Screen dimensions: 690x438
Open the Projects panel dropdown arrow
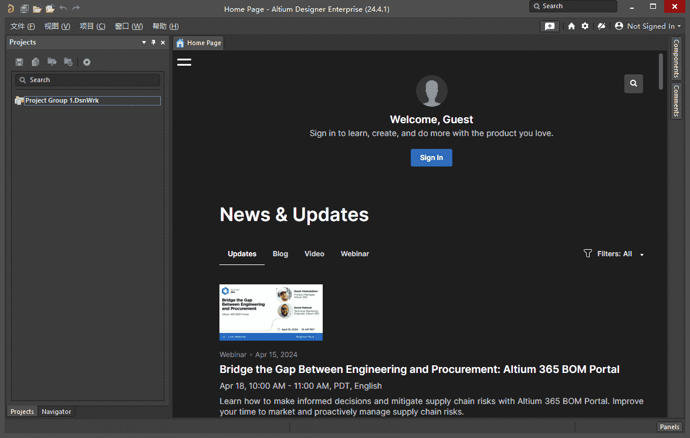pyautogui.click(x=144, y=43)
